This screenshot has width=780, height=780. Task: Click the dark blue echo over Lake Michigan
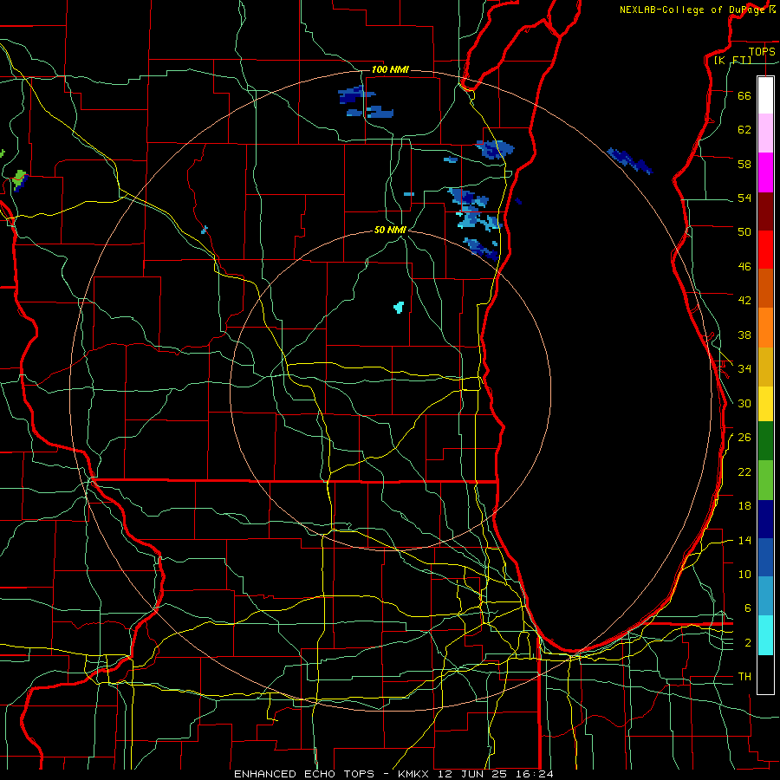pyautogui.click(x=630, y=161)
